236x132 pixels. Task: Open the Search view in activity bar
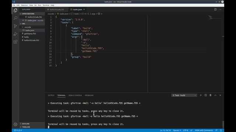[15, 18]
